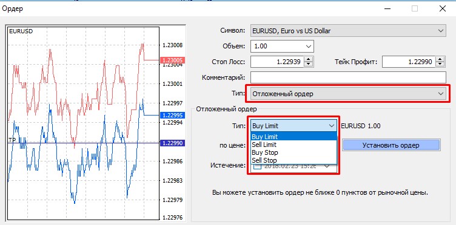Close the Ордер dialog window
Image resolution: width=456 pixels, height=225 pixels.
click(443, 8)
